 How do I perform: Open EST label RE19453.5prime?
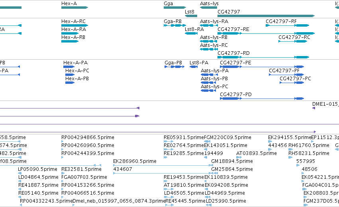pos(184,177)
